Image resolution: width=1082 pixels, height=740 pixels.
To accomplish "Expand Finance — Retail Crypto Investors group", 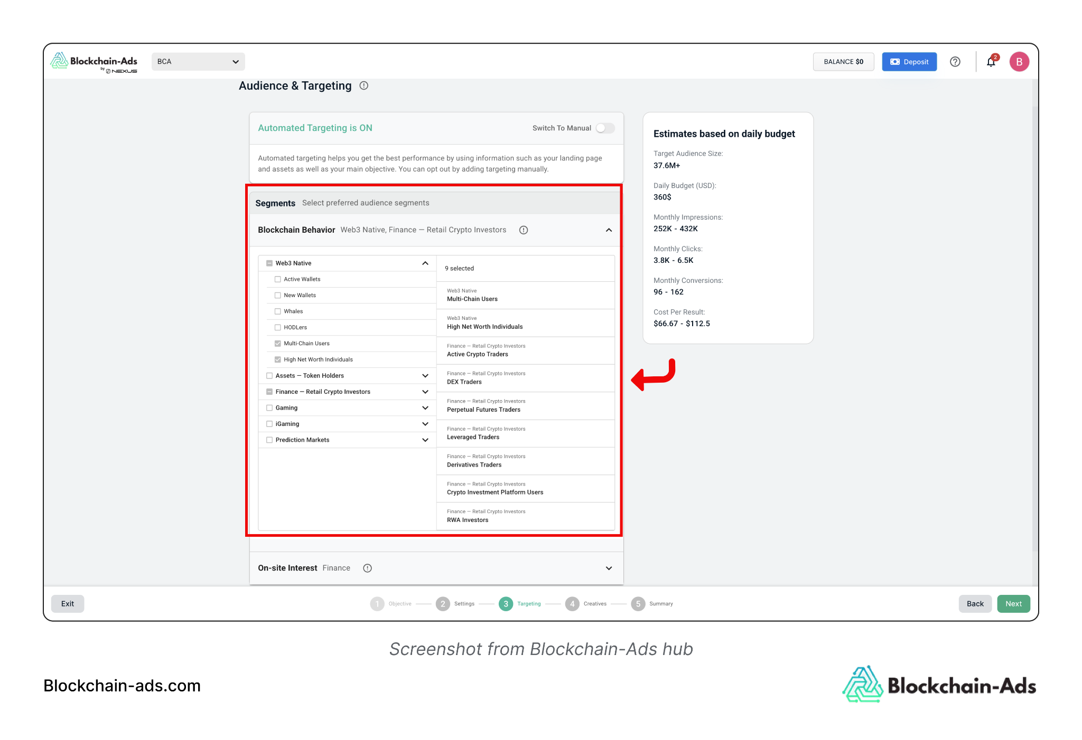I will coord(425,392).
